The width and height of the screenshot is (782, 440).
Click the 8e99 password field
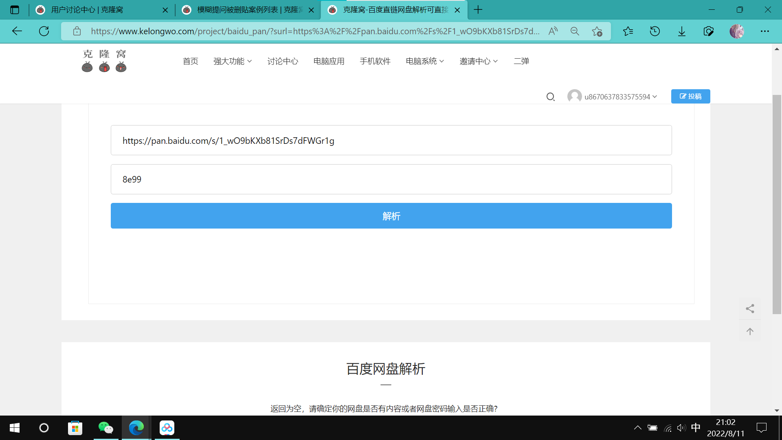391,179
